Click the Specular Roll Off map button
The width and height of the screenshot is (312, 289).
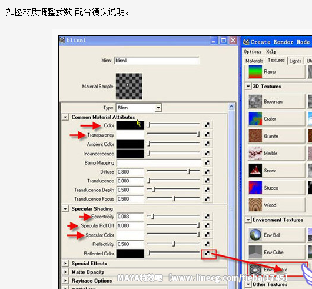pyautogui.click(x=207, y=225)
